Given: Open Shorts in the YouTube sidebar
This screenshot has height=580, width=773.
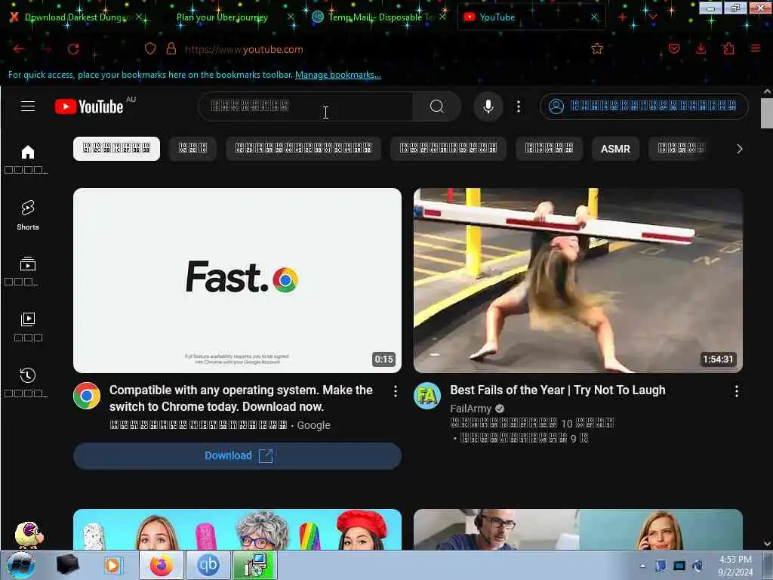Looking at the screenshot, I should [x=28, y=215].
